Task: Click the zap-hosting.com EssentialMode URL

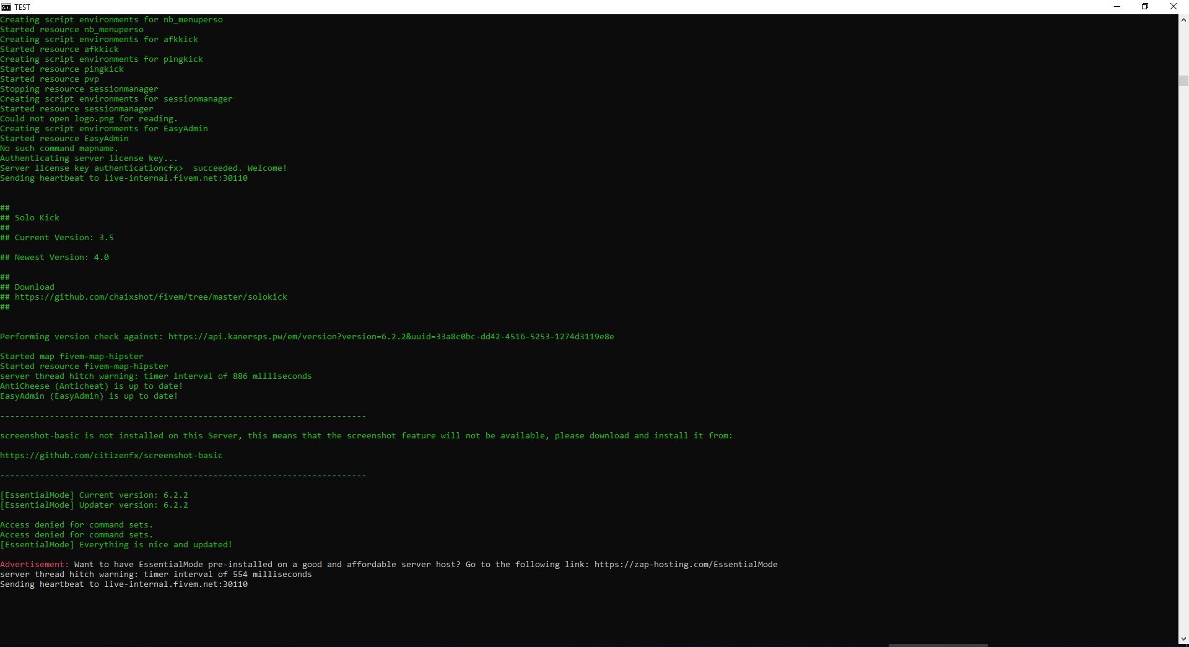Action: [x=686, y=565]
